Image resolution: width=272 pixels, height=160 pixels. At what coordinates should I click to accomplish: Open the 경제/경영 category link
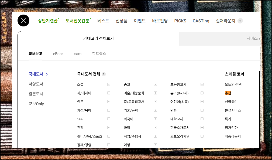pyautogui.click(x=84, y=145)
